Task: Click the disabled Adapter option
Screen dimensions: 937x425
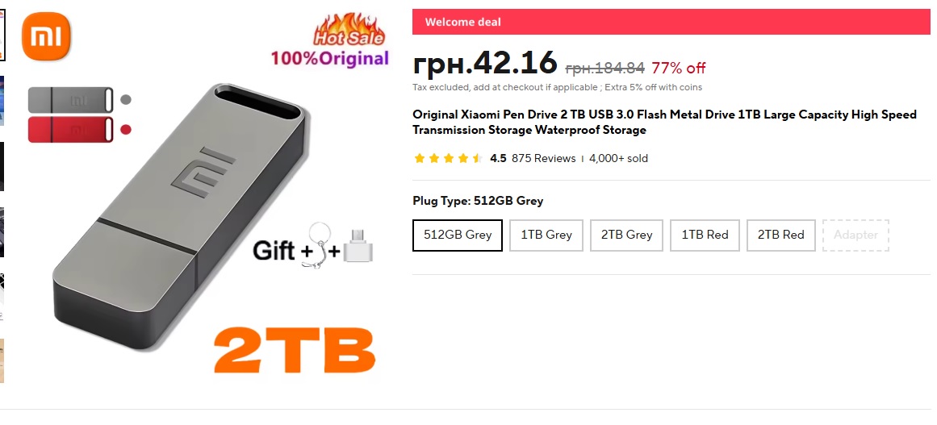Action: click(x=855, y=235)
